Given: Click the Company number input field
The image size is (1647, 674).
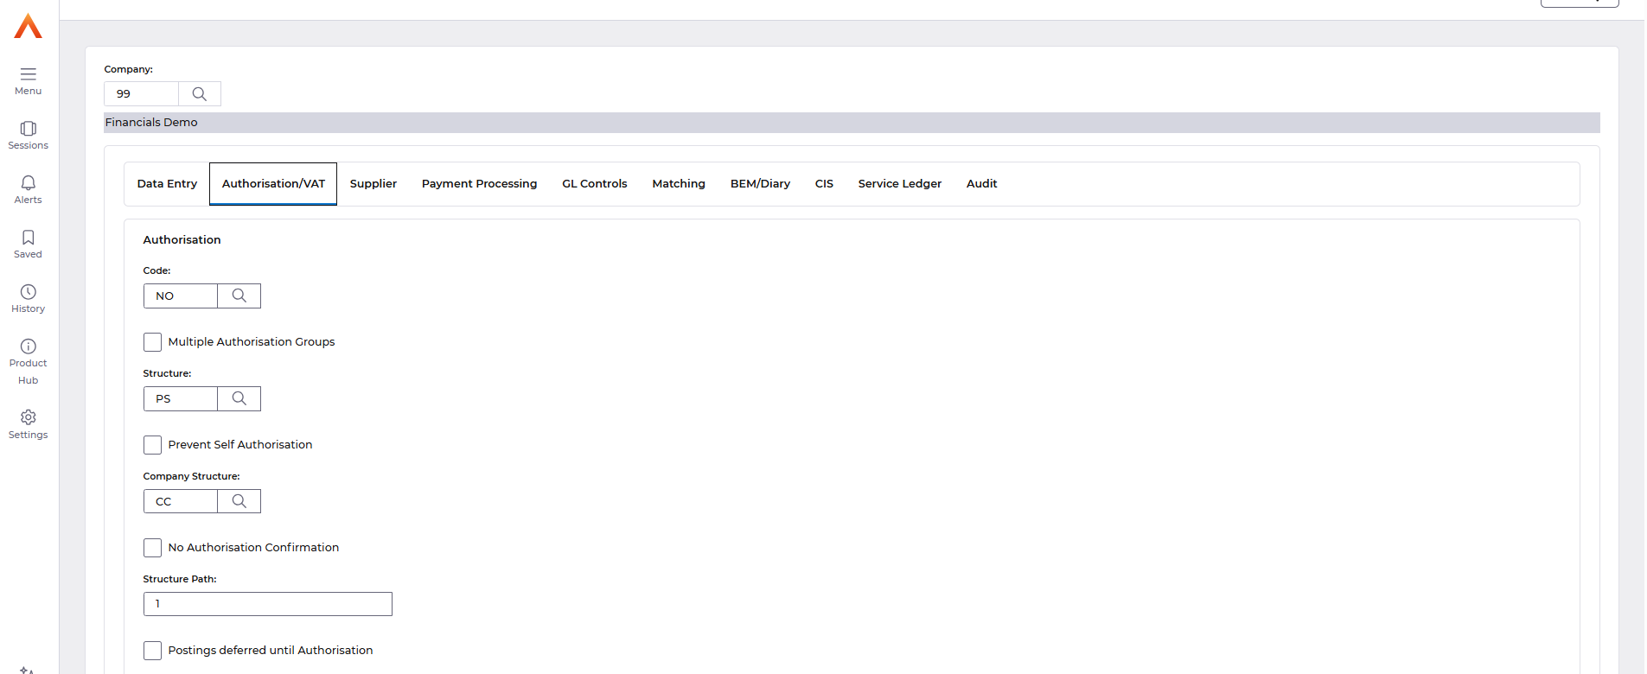Looking at the screenshot, I should point(142,94).
